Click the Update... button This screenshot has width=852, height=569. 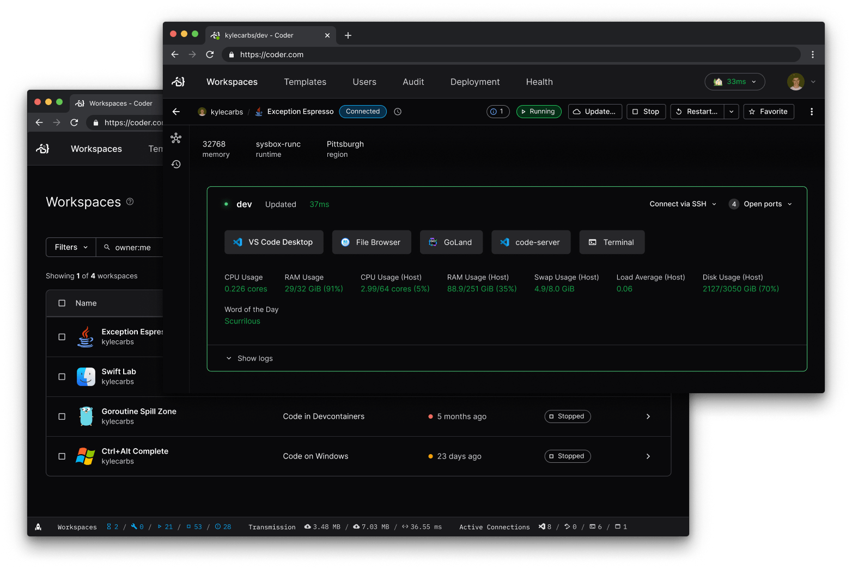point(595,112)
